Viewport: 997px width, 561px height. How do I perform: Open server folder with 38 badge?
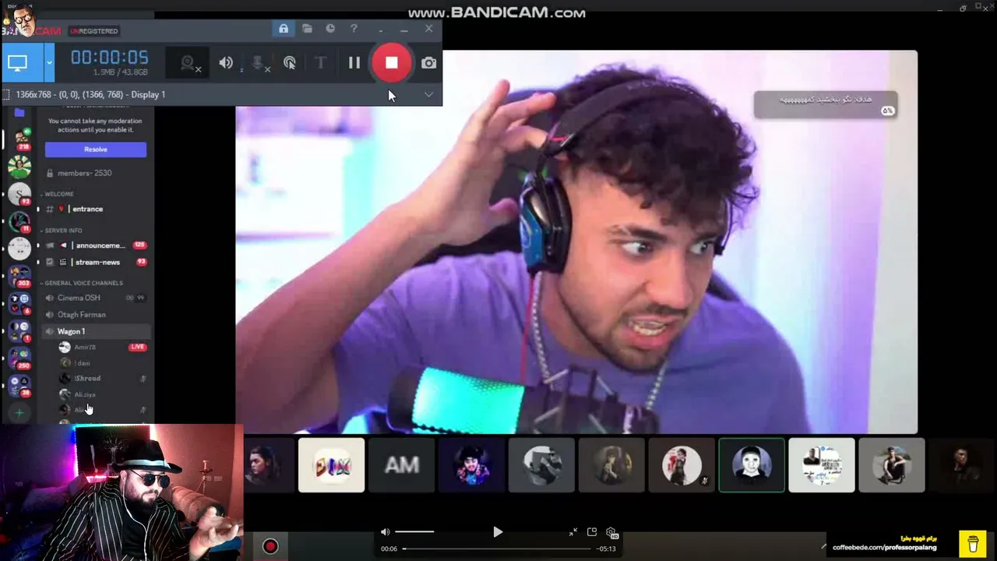(x=19, y=385)
